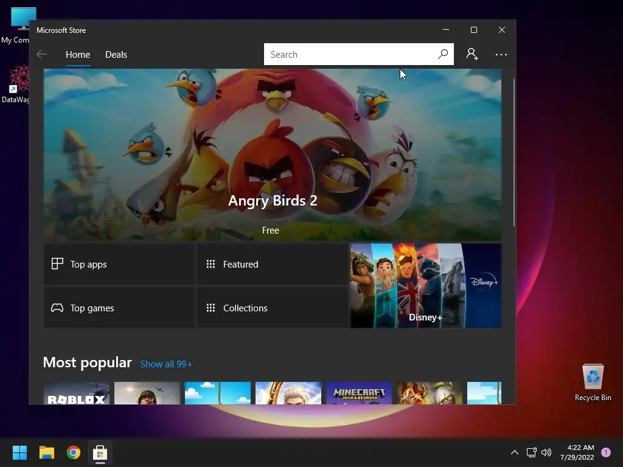Click the taskbar clock showing 4:22 AM
Viewport: 623px width, 467px height.
577,452
